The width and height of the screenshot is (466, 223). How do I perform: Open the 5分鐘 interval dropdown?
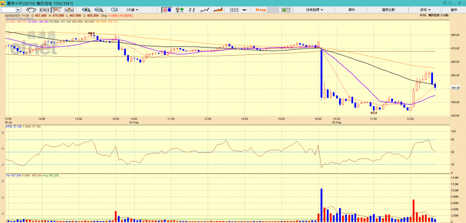tap(134, 10)
